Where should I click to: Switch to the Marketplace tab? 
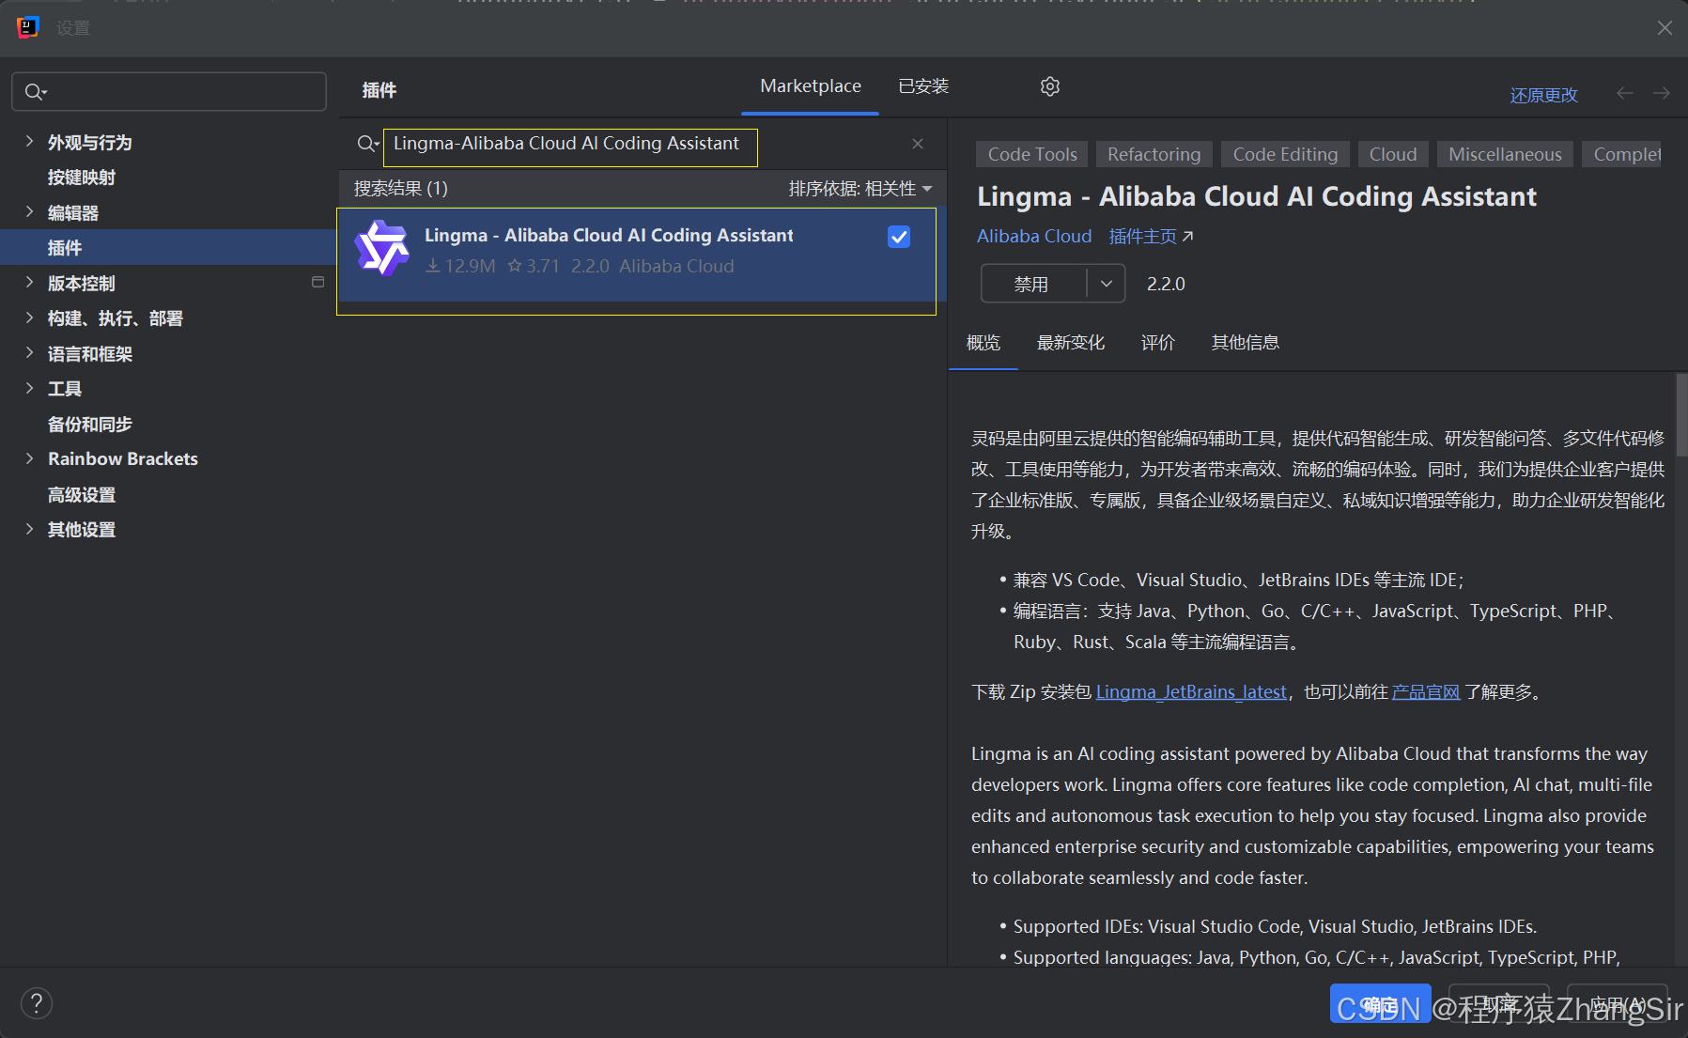(x=810, y=86)
